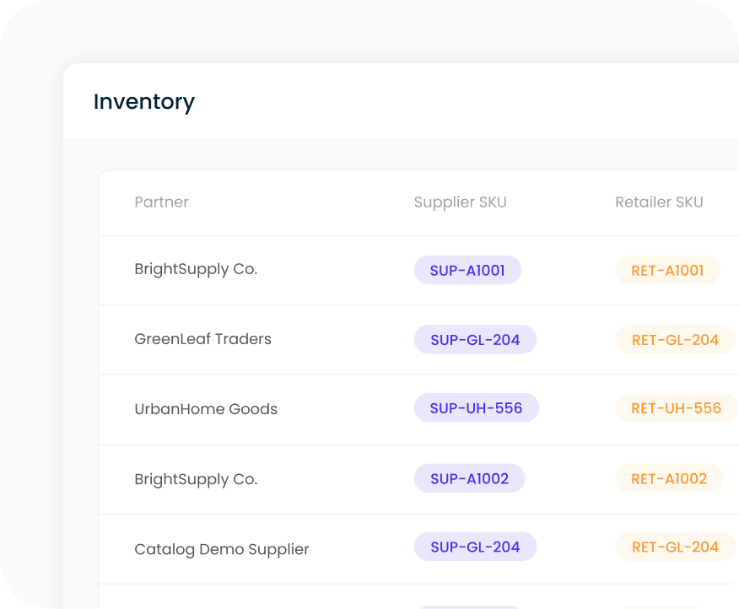This screenshot has height=609, width=739.
Task: Select the GreenLeaf Traders partner name
Action: [x=202, y=339]
